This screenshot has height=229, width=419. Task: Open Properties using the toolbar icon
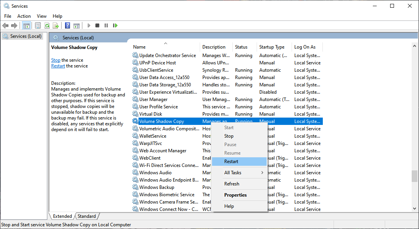click(x=37, y=25)
